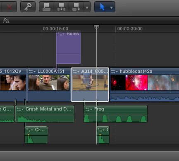179x161 pixels.
Task: Open Crash Metal and D... adjustments menu
Action: 20,109
